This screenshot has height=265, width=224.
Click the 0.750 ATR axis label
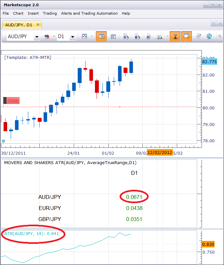pos(208,252)
